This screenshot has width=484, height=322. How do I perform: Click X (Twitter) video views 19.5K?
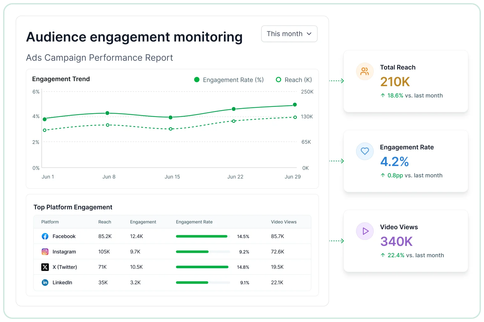pos(277,267)
